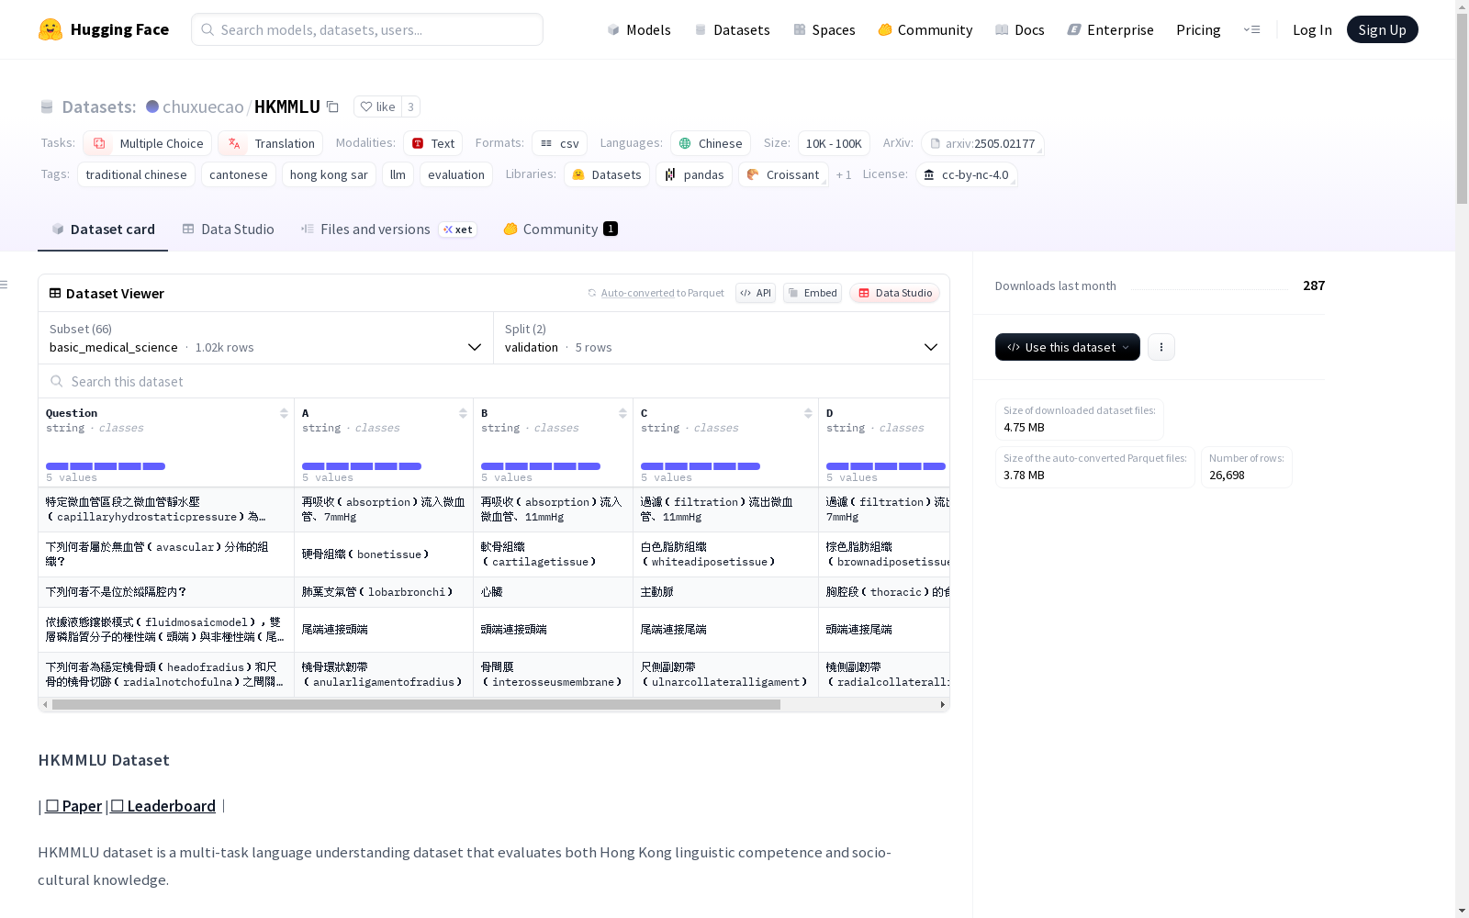The width and height of the screenshot is (1469, 918).
Task: Switch to the Data Studio tab
Action: [229, 229]
